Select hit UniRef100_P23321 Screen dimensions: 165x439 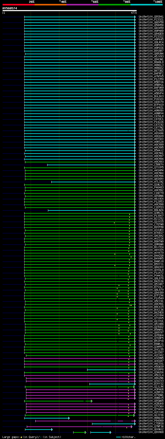point(151,19)
